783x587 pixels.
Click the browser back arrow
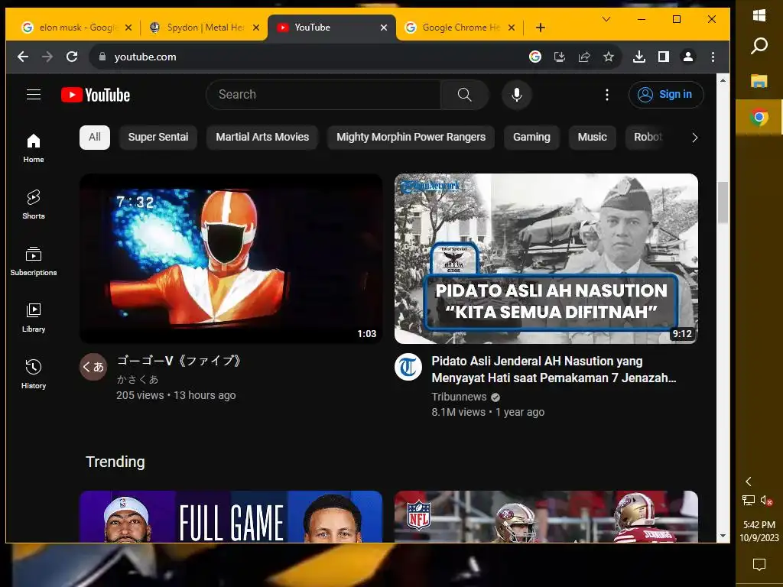pyautogui.click(x=23, y=57)
